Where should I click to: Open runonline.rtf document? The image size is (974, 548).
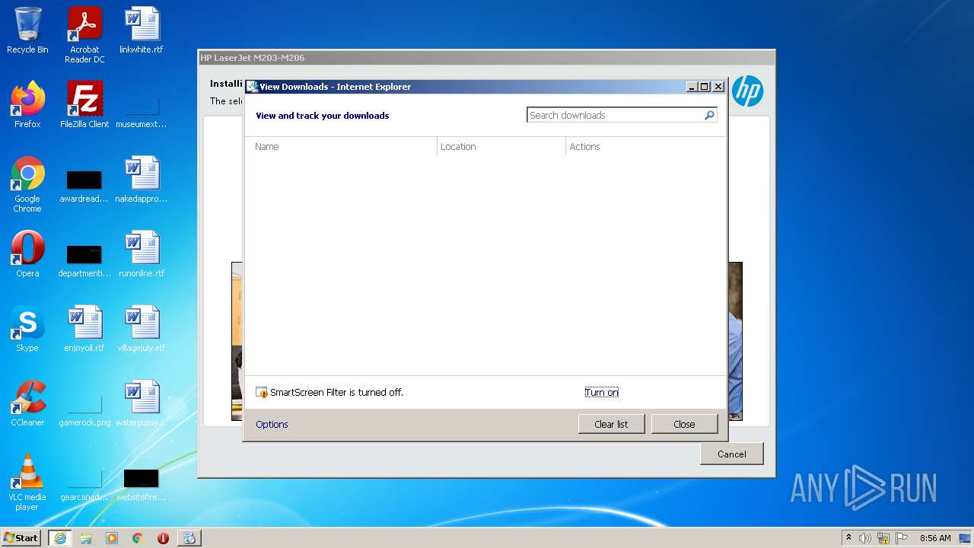(142, 254)
